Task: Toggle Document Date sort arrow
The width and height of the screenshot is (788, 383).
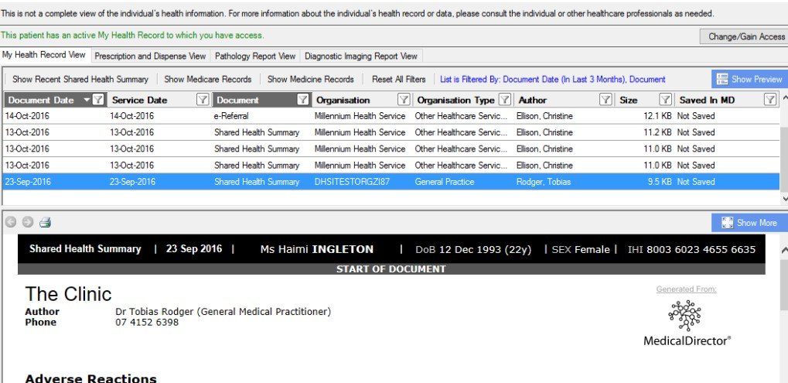Action: click(x=87, y=100)
